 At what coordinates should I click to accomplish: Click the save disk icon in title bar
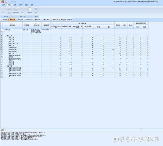6,2
